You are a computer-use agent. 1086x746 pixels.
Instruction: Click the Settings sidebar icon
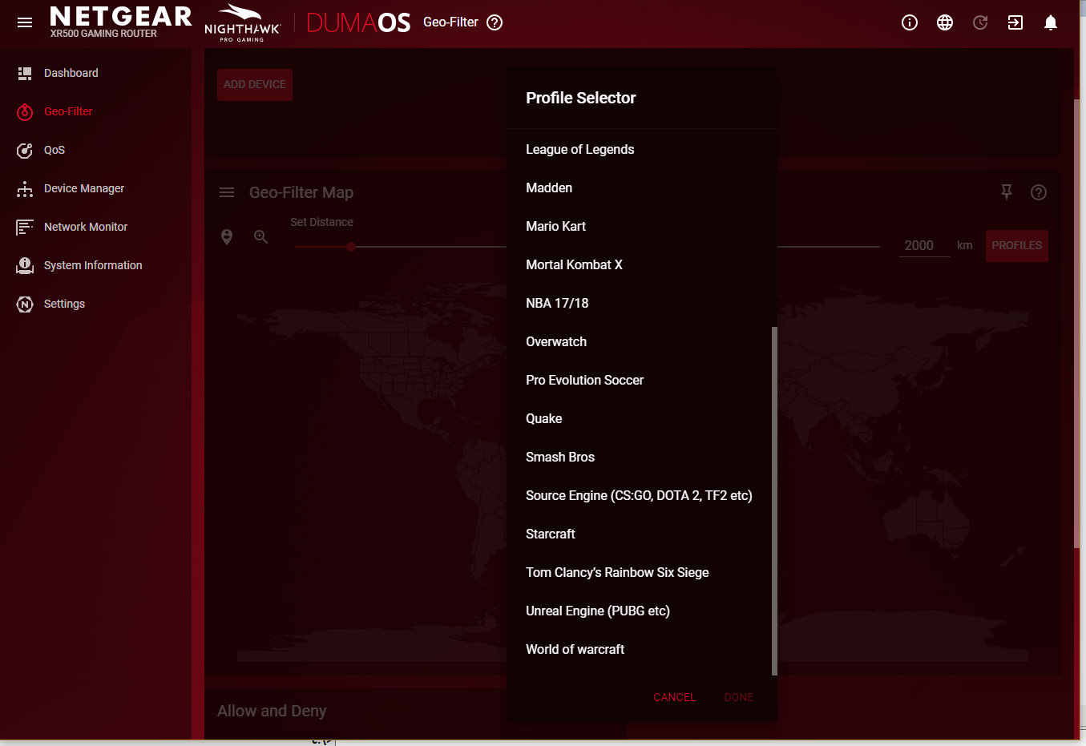25,304
